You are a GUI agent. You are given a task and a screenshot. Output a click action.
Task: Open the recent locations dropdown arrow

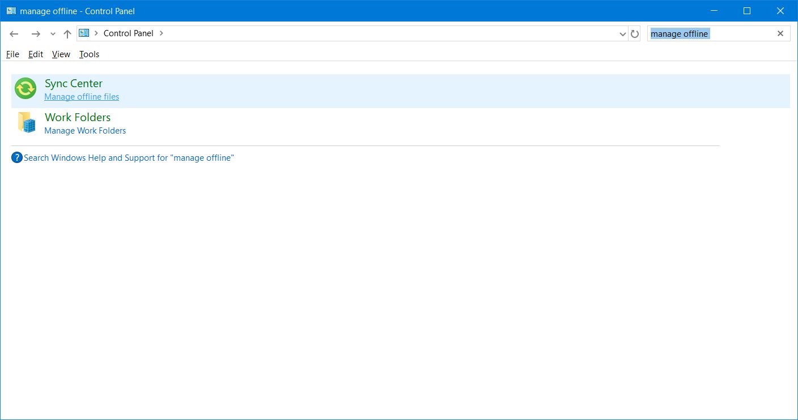click(53, 34)
